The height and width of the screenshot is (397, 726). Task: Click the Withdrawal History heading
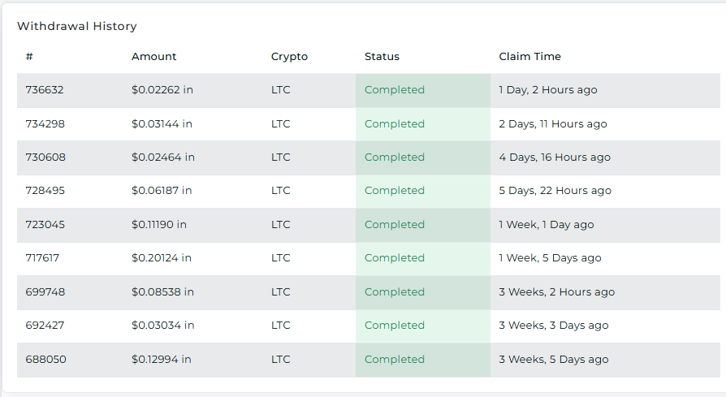tap(77, 26)
